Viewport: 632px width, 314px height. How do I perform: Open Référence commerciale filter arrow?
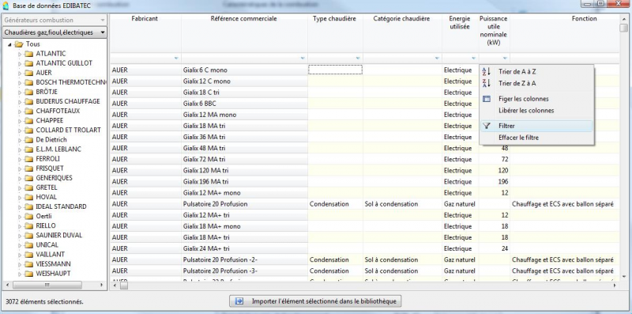pos(303,59)
